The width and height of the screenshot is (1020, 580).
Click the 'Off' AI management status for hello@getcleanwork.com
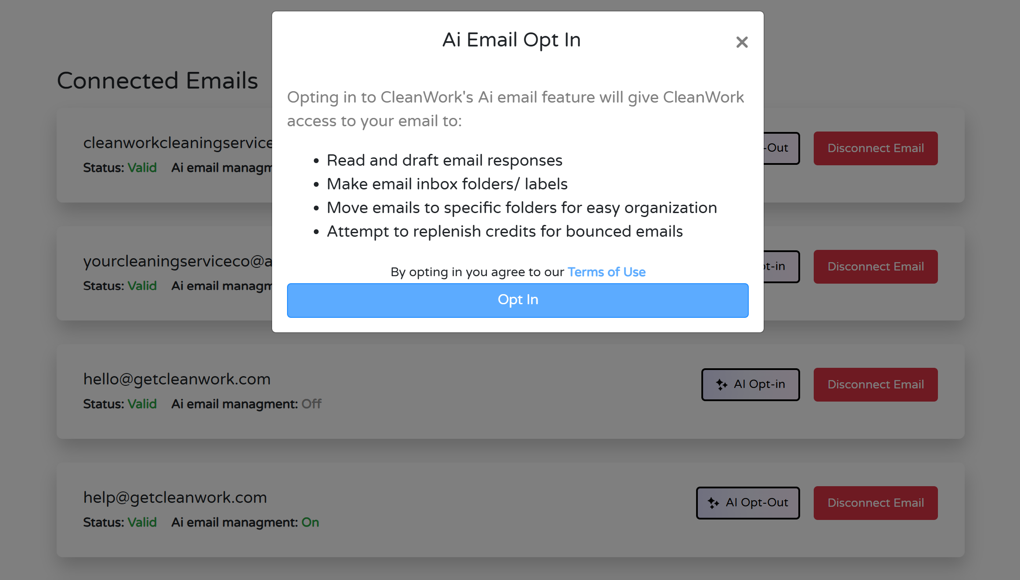click(x=311, y=404)
